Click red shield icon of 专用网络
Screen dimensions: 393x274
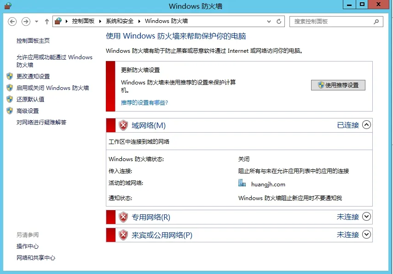pyautogui.click(x=123, y=217)
